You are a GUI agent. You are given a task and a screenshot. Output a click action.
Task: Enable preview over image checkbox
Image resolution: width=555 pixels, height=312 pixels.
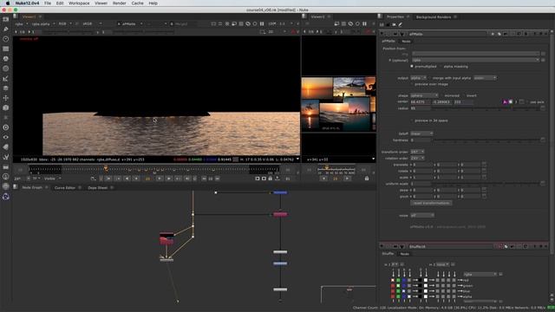412,84
